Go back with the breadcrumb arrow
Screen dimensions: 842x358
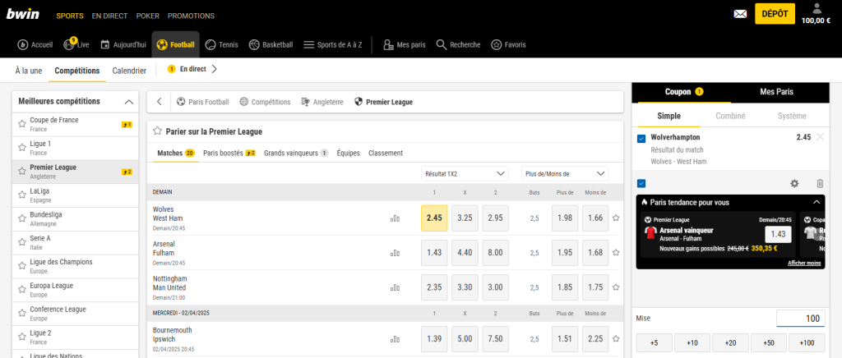coord(159,102)
